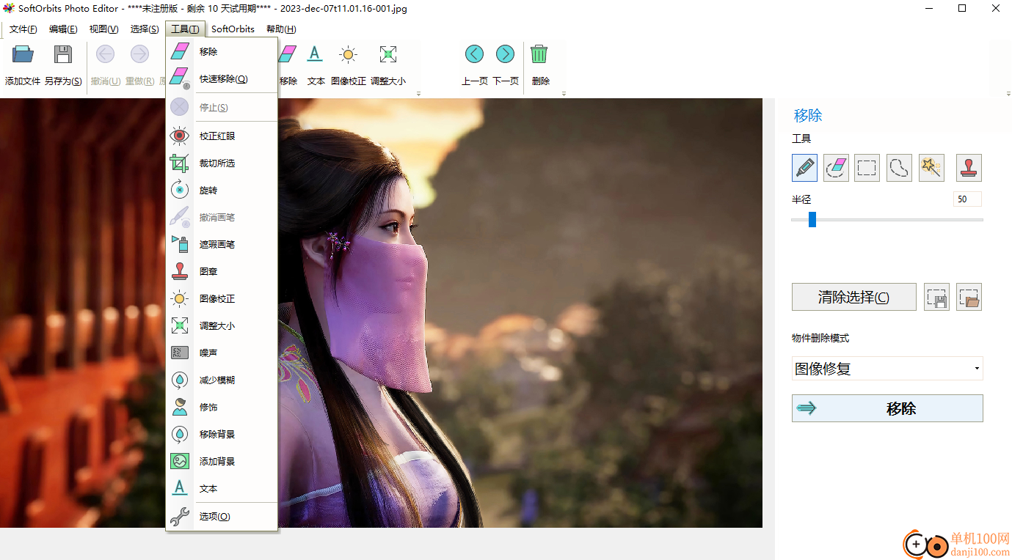Select the marker pencil tool in 工具 panel
The height and width of the screenshot is (560, 1012).
click(x=805, y=168)
